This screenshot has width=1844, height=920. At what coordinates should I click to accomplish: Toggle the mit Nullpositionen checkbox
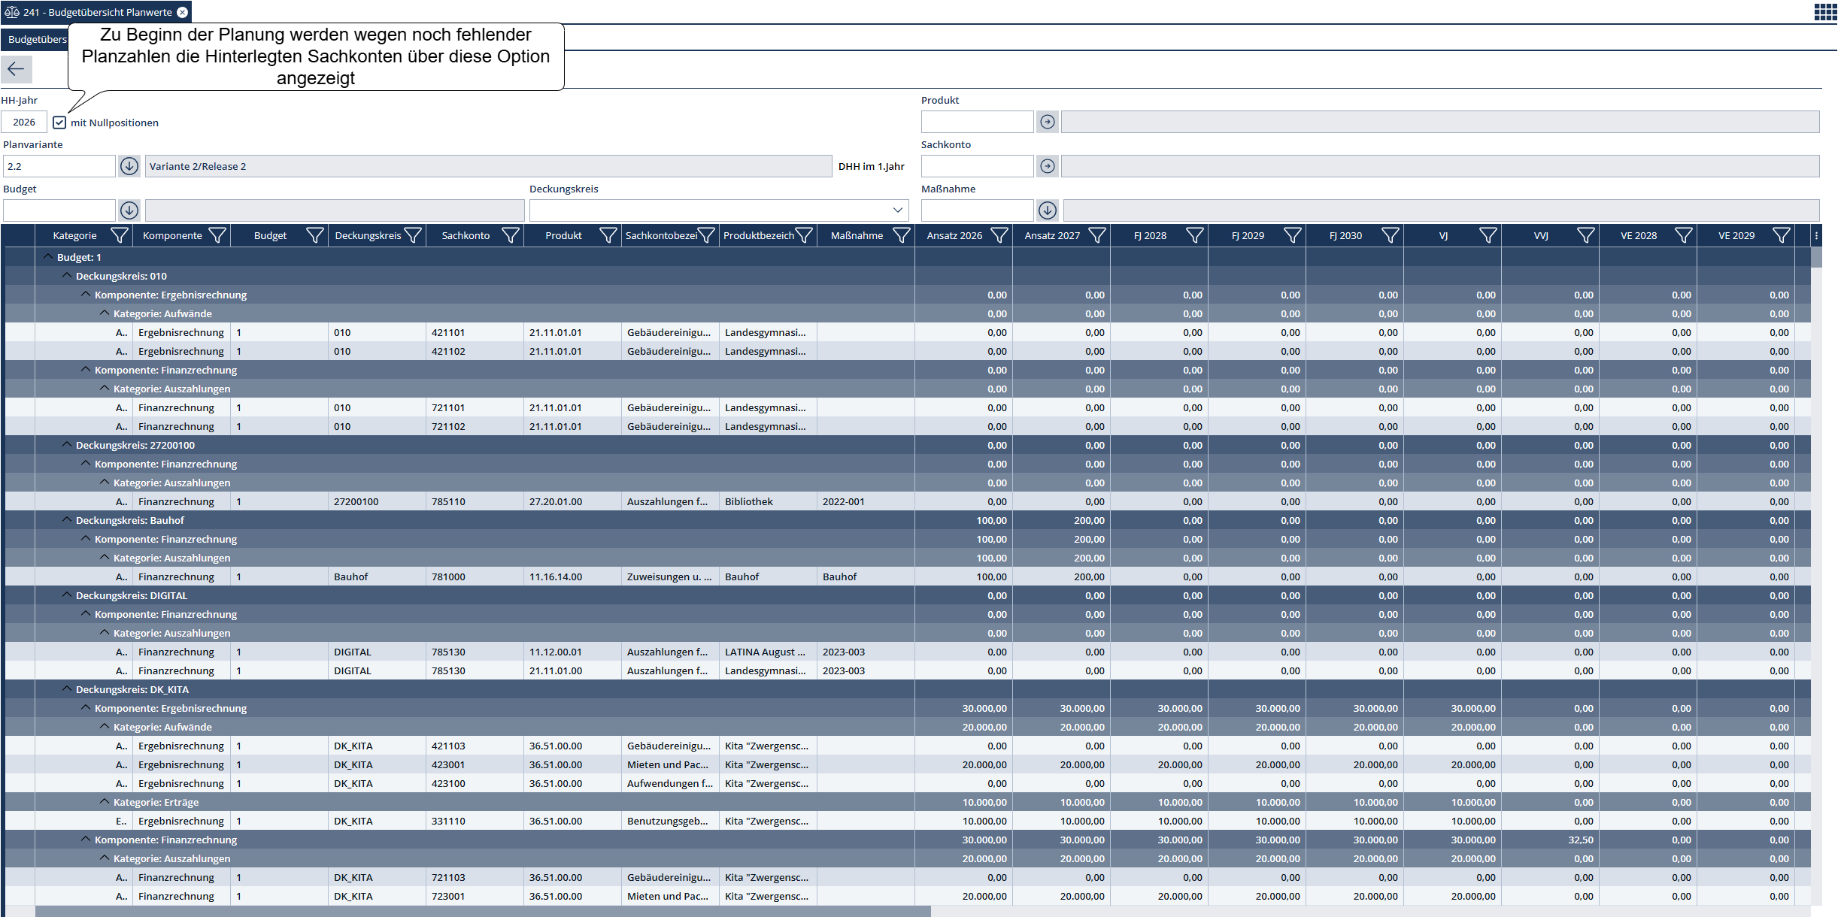[59, 123]
